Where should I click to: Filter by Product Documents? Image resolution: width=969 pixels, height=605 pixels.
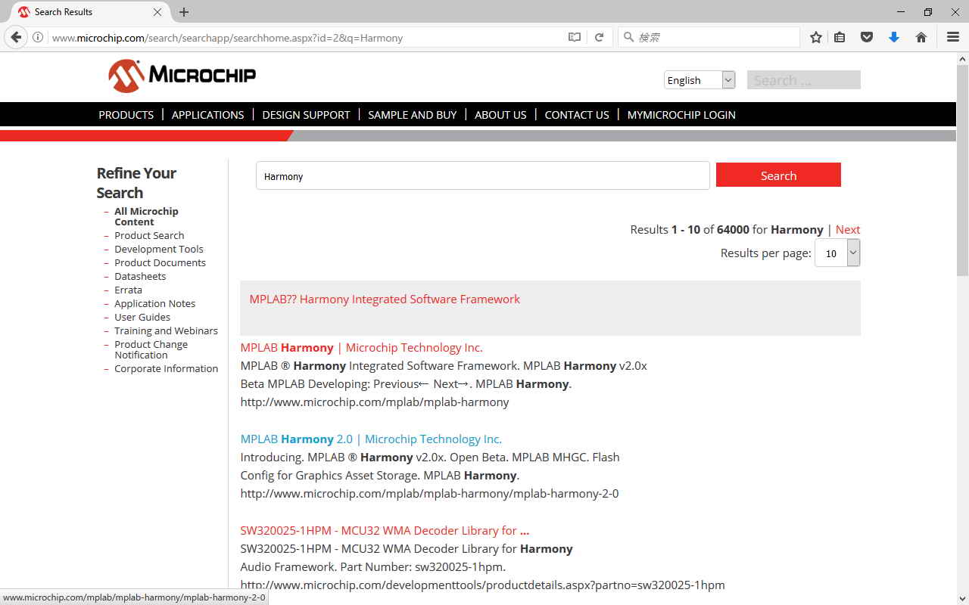point(160,262)
